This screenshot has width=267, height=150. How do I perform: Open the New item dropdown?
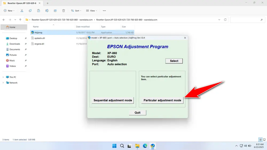point(9,11)
